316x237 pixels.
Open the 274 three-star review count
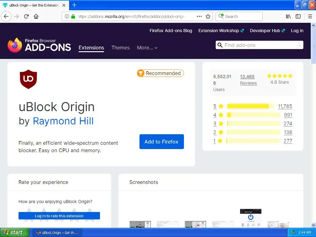[288, 123]
